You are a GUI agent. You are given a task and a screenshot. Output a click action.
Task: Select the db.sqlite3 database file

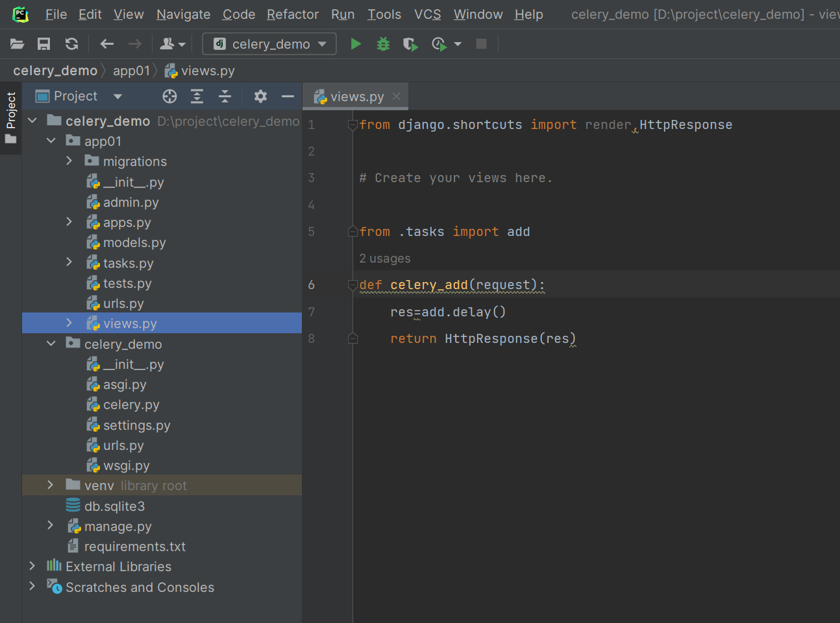click(x=114, y=506)
